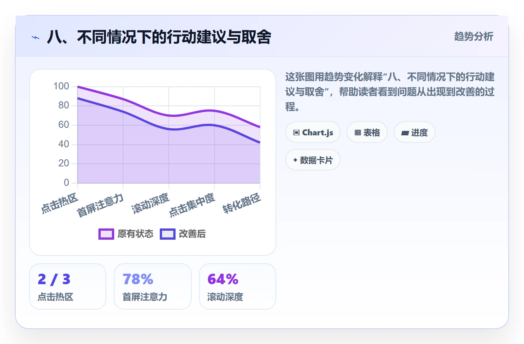The image size is (524, 344).
Task: Open the 64% 滚动深度 stat card
Action: coord(238,286)
